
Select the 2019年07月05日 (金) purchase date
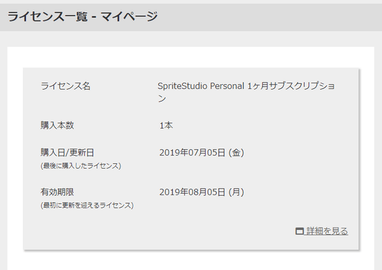(202, 153)
